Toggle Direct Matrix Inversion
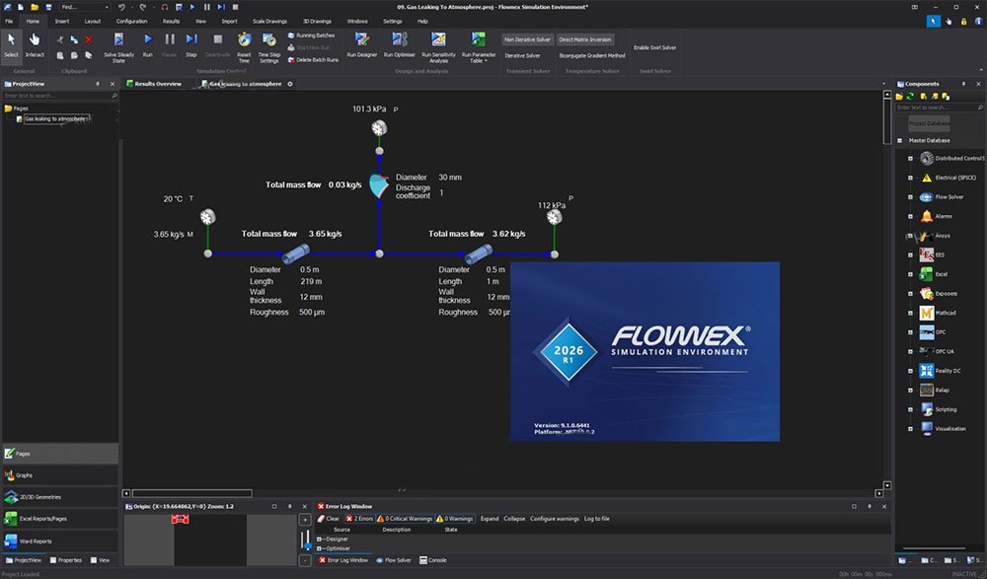The height and width of the screenshot is (579, 987). coord(584,39)
